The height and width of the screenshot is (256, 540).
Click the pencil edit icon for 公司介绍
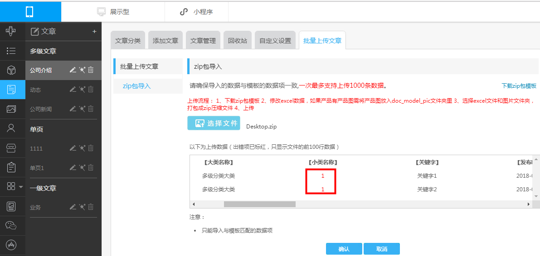click(x=73, y=70)
